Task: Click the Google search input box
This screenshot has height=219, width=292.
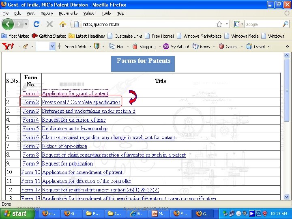Action: coord(262,24)
